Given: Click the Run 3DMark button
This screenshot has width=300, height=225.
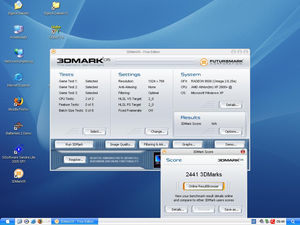Looking at the screenshot, I should (74, 144).
